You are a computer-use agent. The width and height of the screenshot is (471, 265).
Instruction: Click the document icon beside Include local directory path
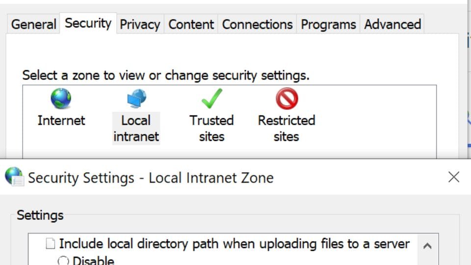[x=51, y=244]
